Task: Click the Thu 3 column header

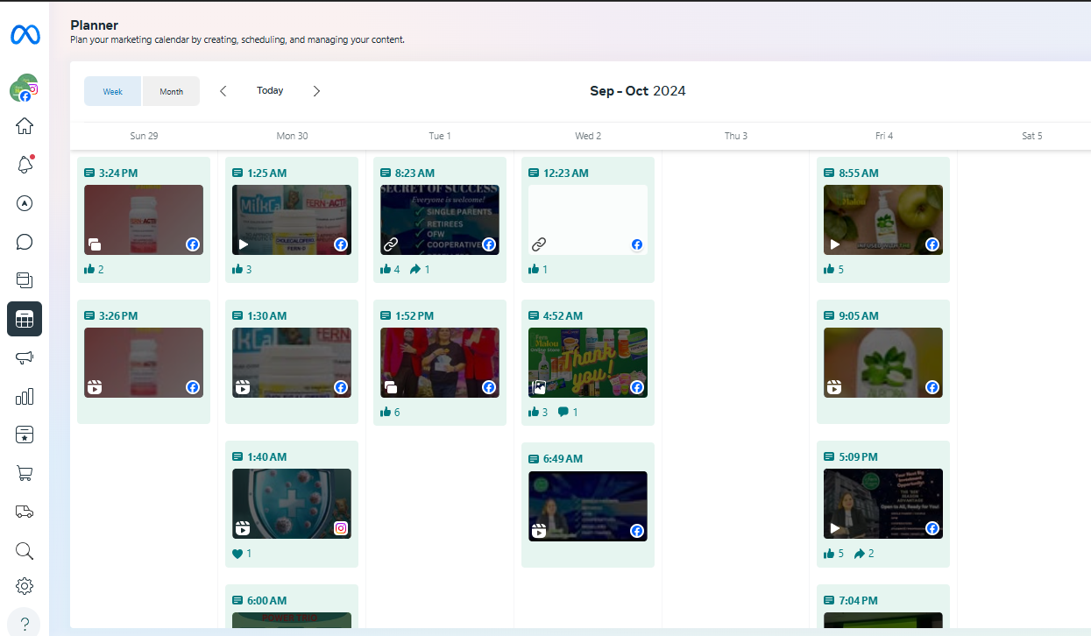Action: 736,136
